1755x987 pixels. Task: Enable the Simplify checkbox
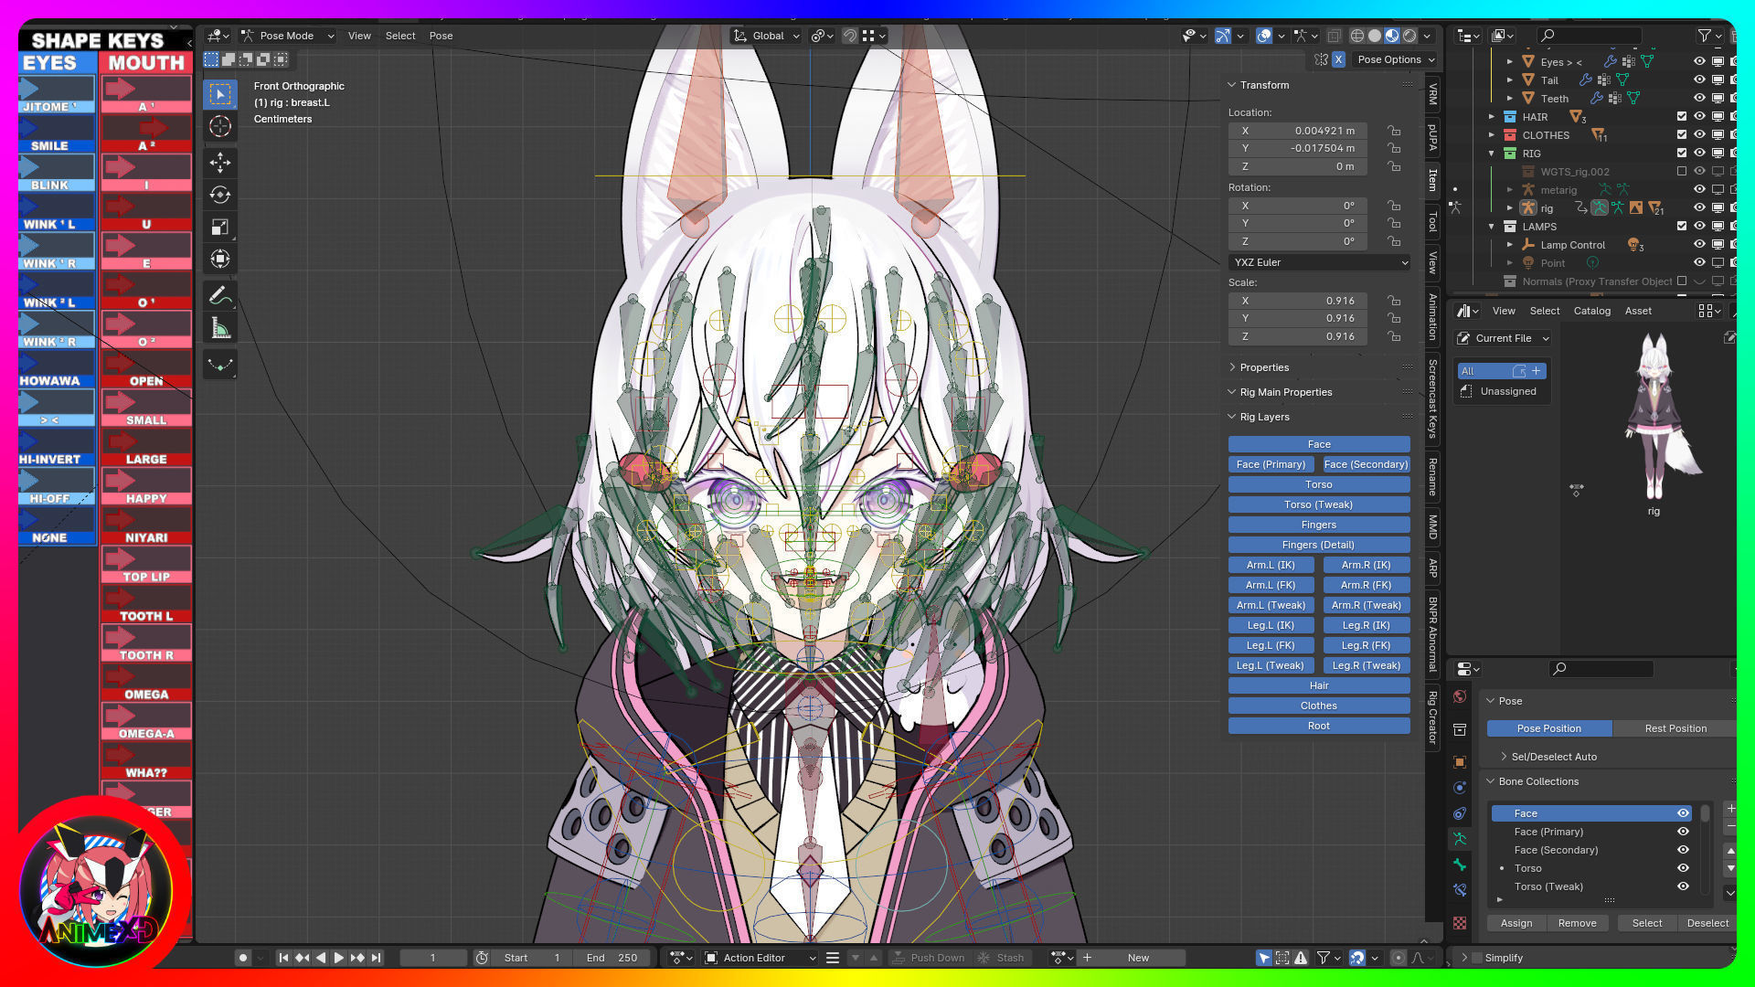click(x=1477, y=958)
